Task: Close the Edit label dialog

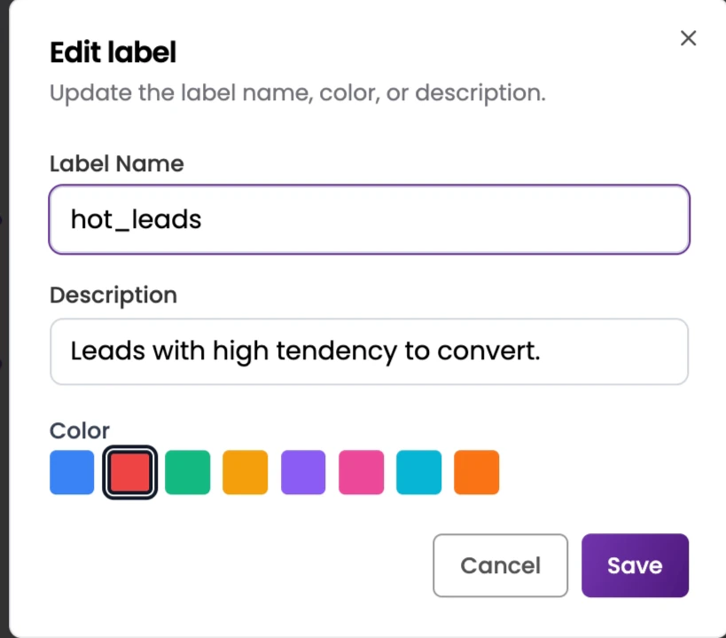Action: coord(688,38)
